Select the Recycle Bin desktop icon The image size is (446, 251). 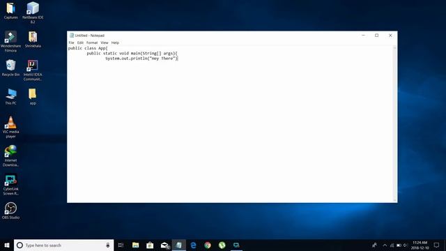(10, 68)
